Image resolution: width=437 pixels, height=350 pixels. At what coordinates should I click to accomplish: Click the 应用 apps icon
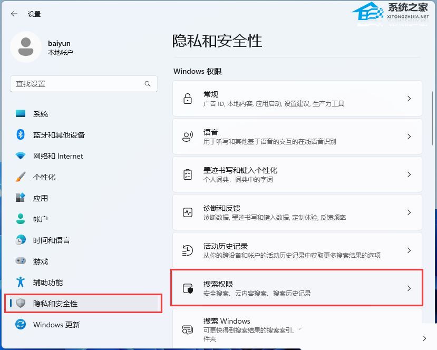tap(21, 198)
